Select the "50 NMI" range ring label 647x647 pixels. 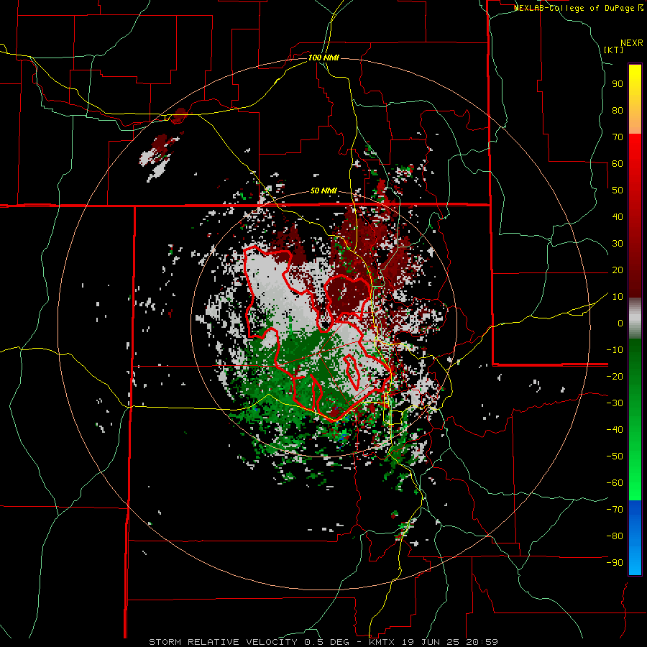pyautogui.click(x=323, y=191)
